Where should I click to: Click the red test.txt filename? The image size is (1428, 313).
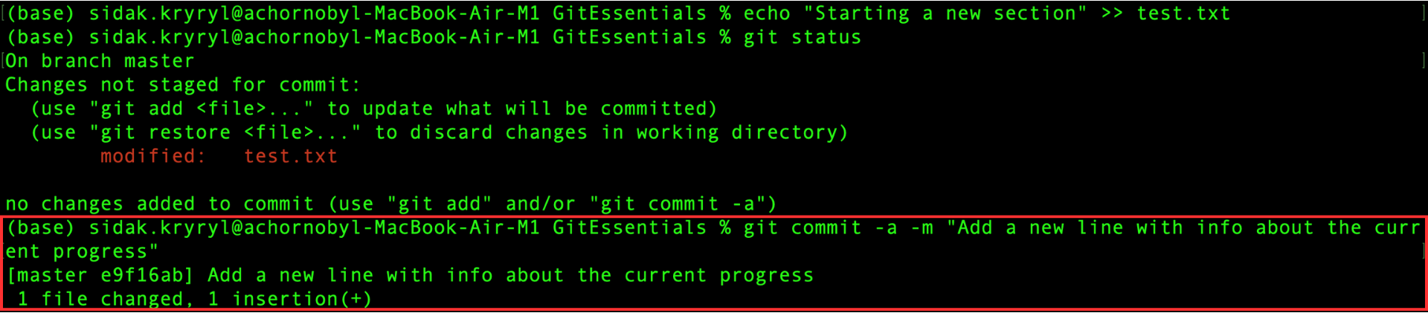coord(291,156)
